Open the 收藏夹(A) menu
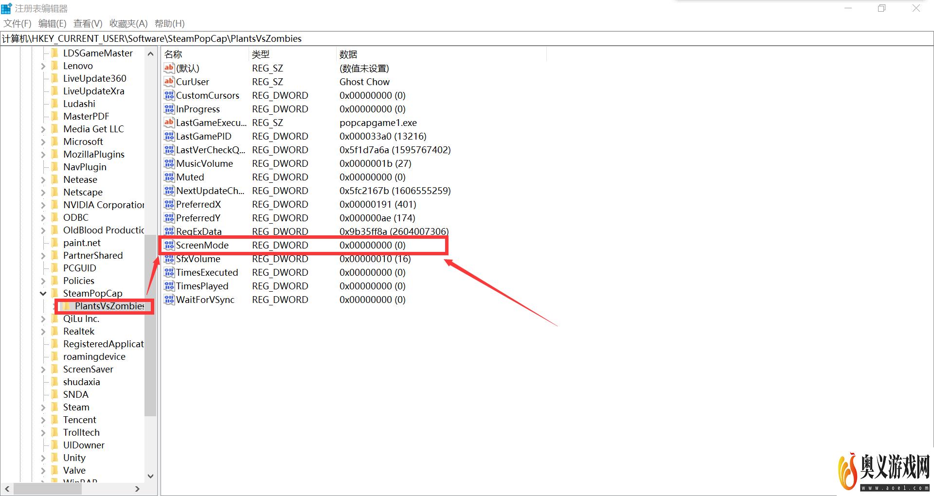 [128, 23]
